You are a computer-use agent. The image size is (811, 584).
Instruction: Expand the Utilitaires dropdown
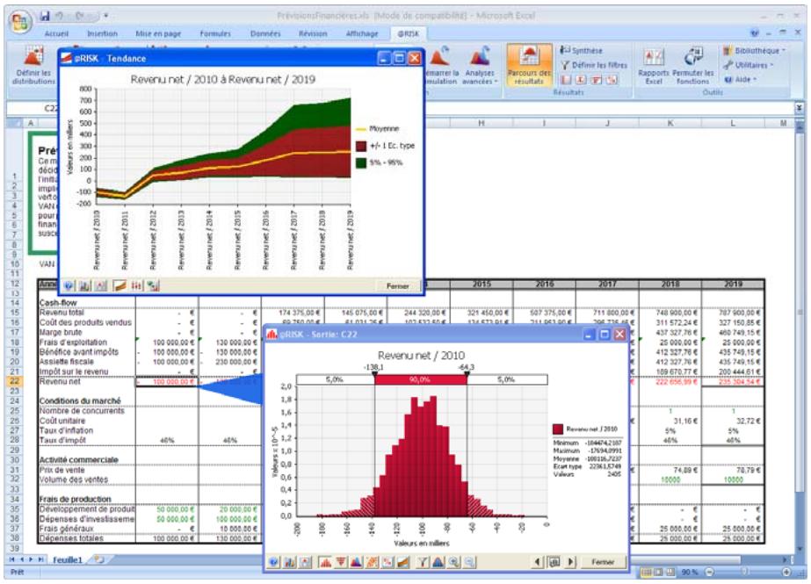(x=748, y=65)
